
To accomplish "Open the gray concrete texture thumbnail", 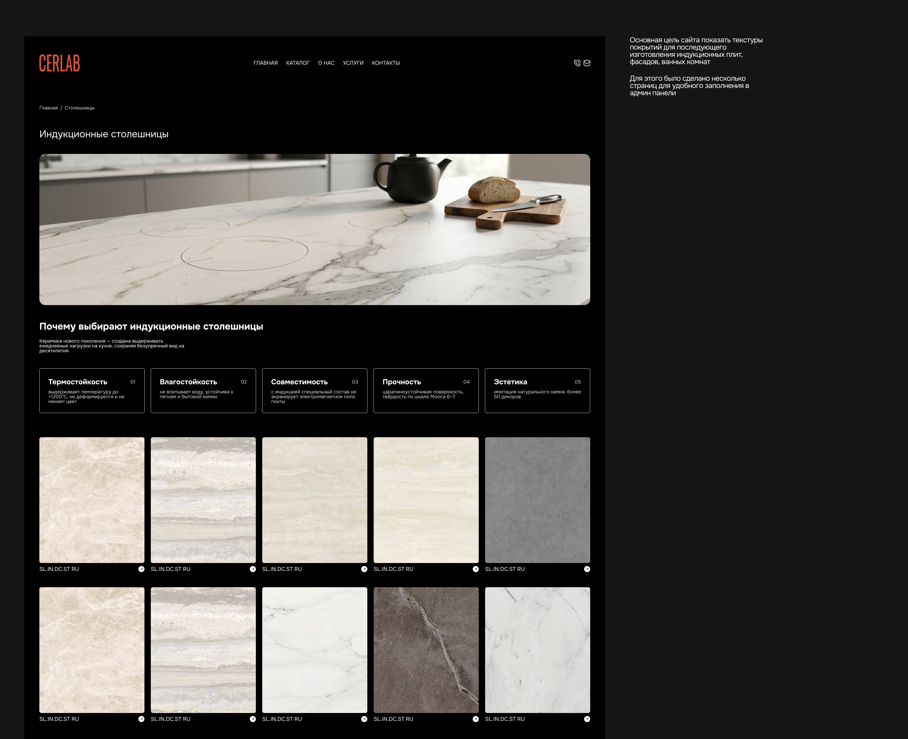I will tap(538, 500).
